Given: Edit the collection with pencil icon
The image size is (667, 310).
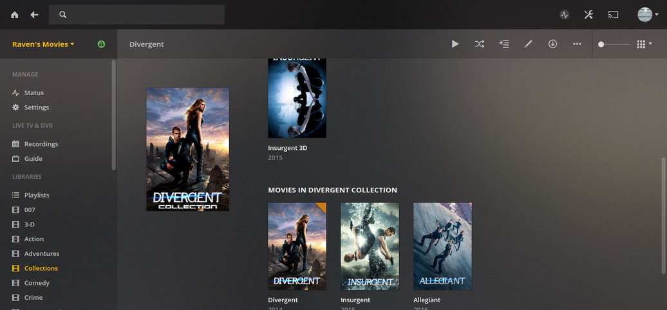Looking at the screenshot, I should 529,44.
